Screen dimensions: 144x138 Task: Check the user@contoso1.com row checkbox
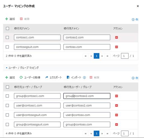7,106
